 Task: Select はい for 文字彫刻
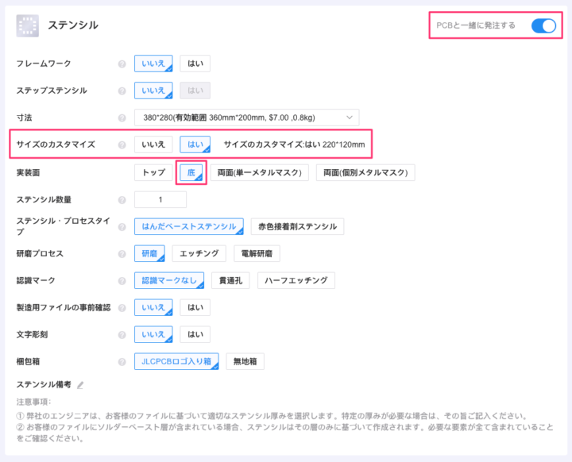pyautogui.click(x=195, y=335)
